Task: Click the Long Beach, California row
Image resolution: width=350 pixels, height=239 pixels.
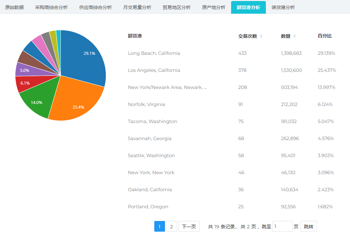Action: click(154, 53)
